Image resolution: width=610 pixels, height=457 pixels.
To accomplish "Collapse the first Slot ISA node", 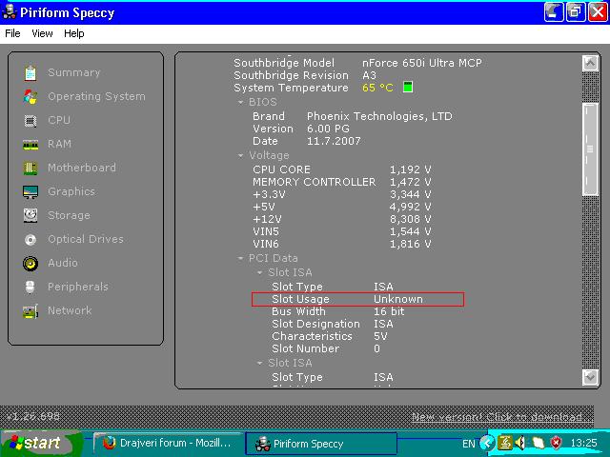I will 259,273.
